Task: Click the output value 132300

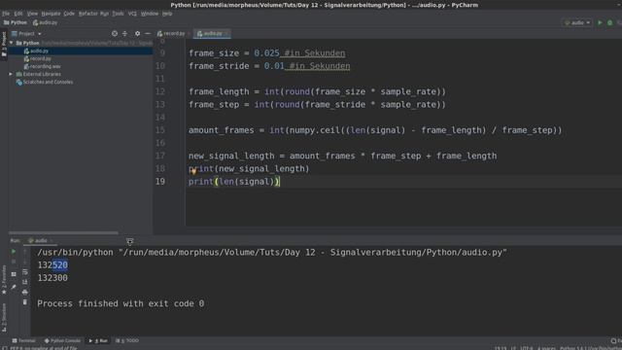Action: (52, 278)
